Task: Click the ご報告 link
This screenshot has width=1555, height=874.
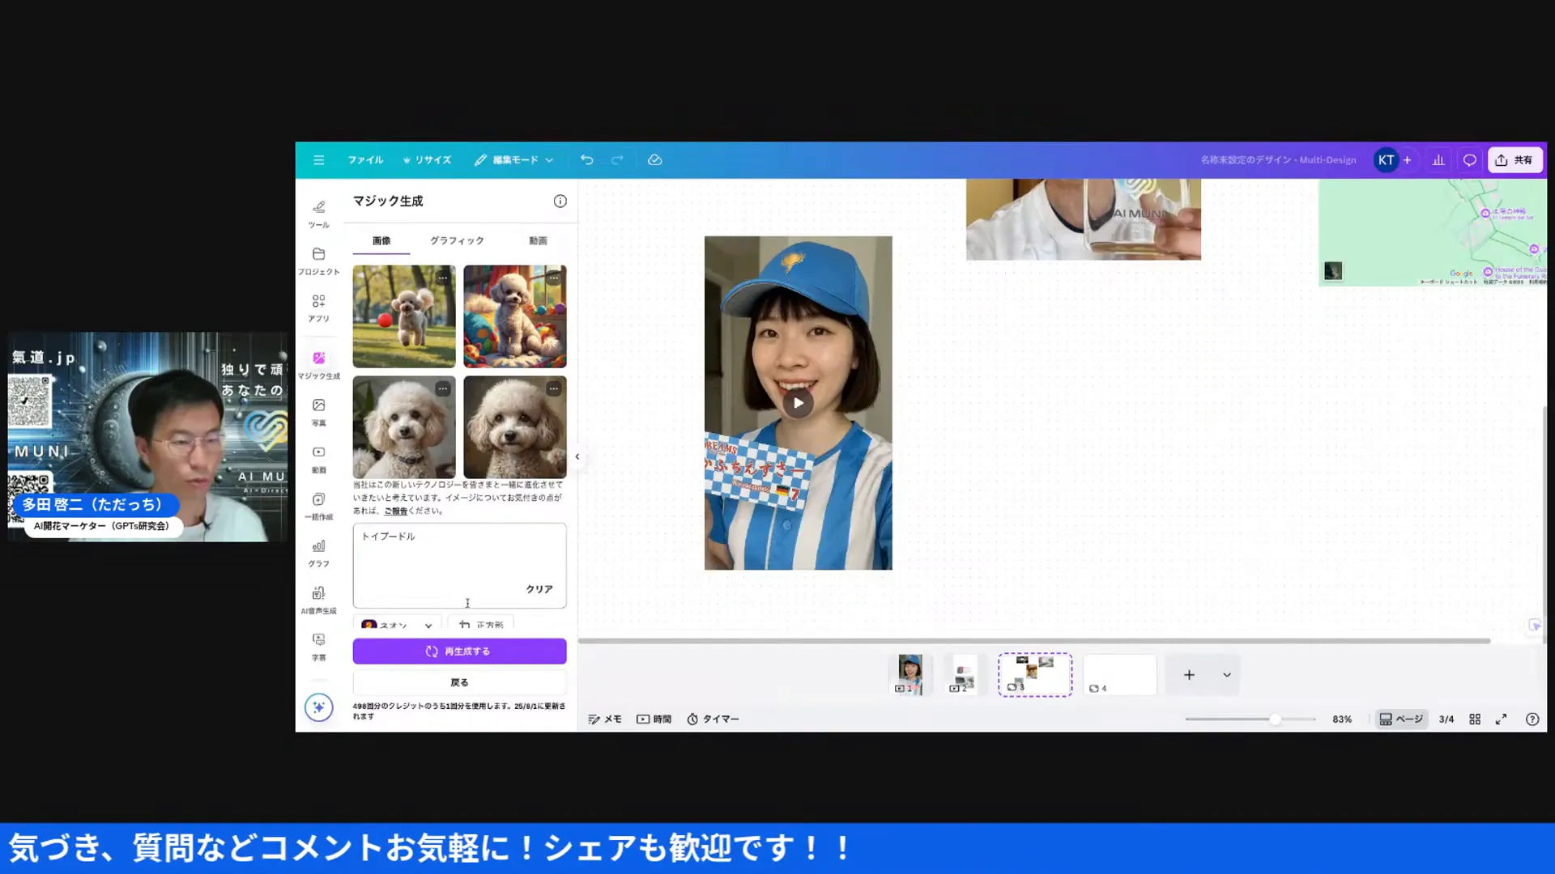Action: (x=395, y=511)
